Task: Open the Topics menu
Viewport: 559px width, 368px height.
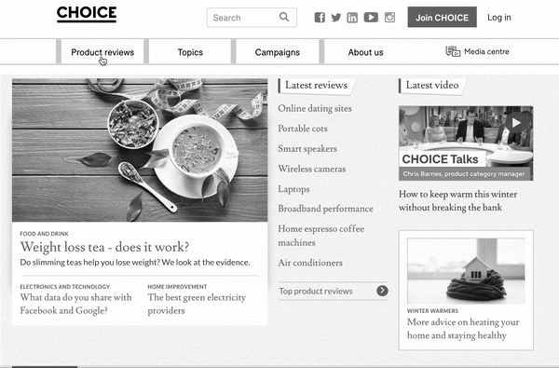Action: click(x=190, y=52)
